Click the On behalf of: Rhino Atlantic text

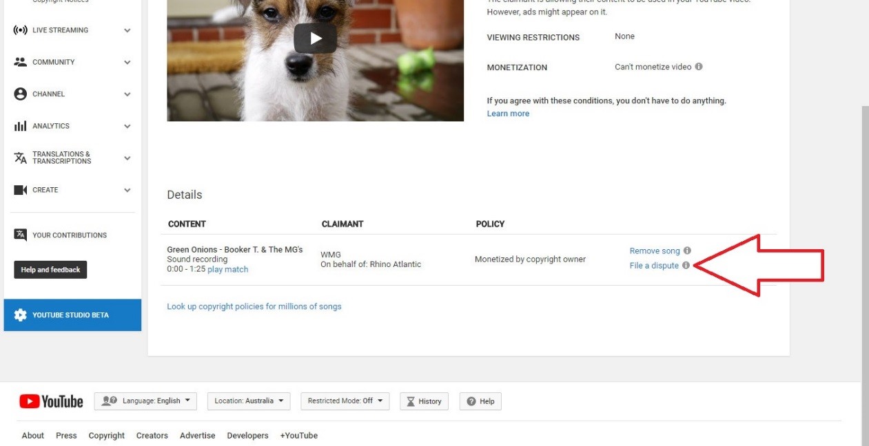coord(371,264)
